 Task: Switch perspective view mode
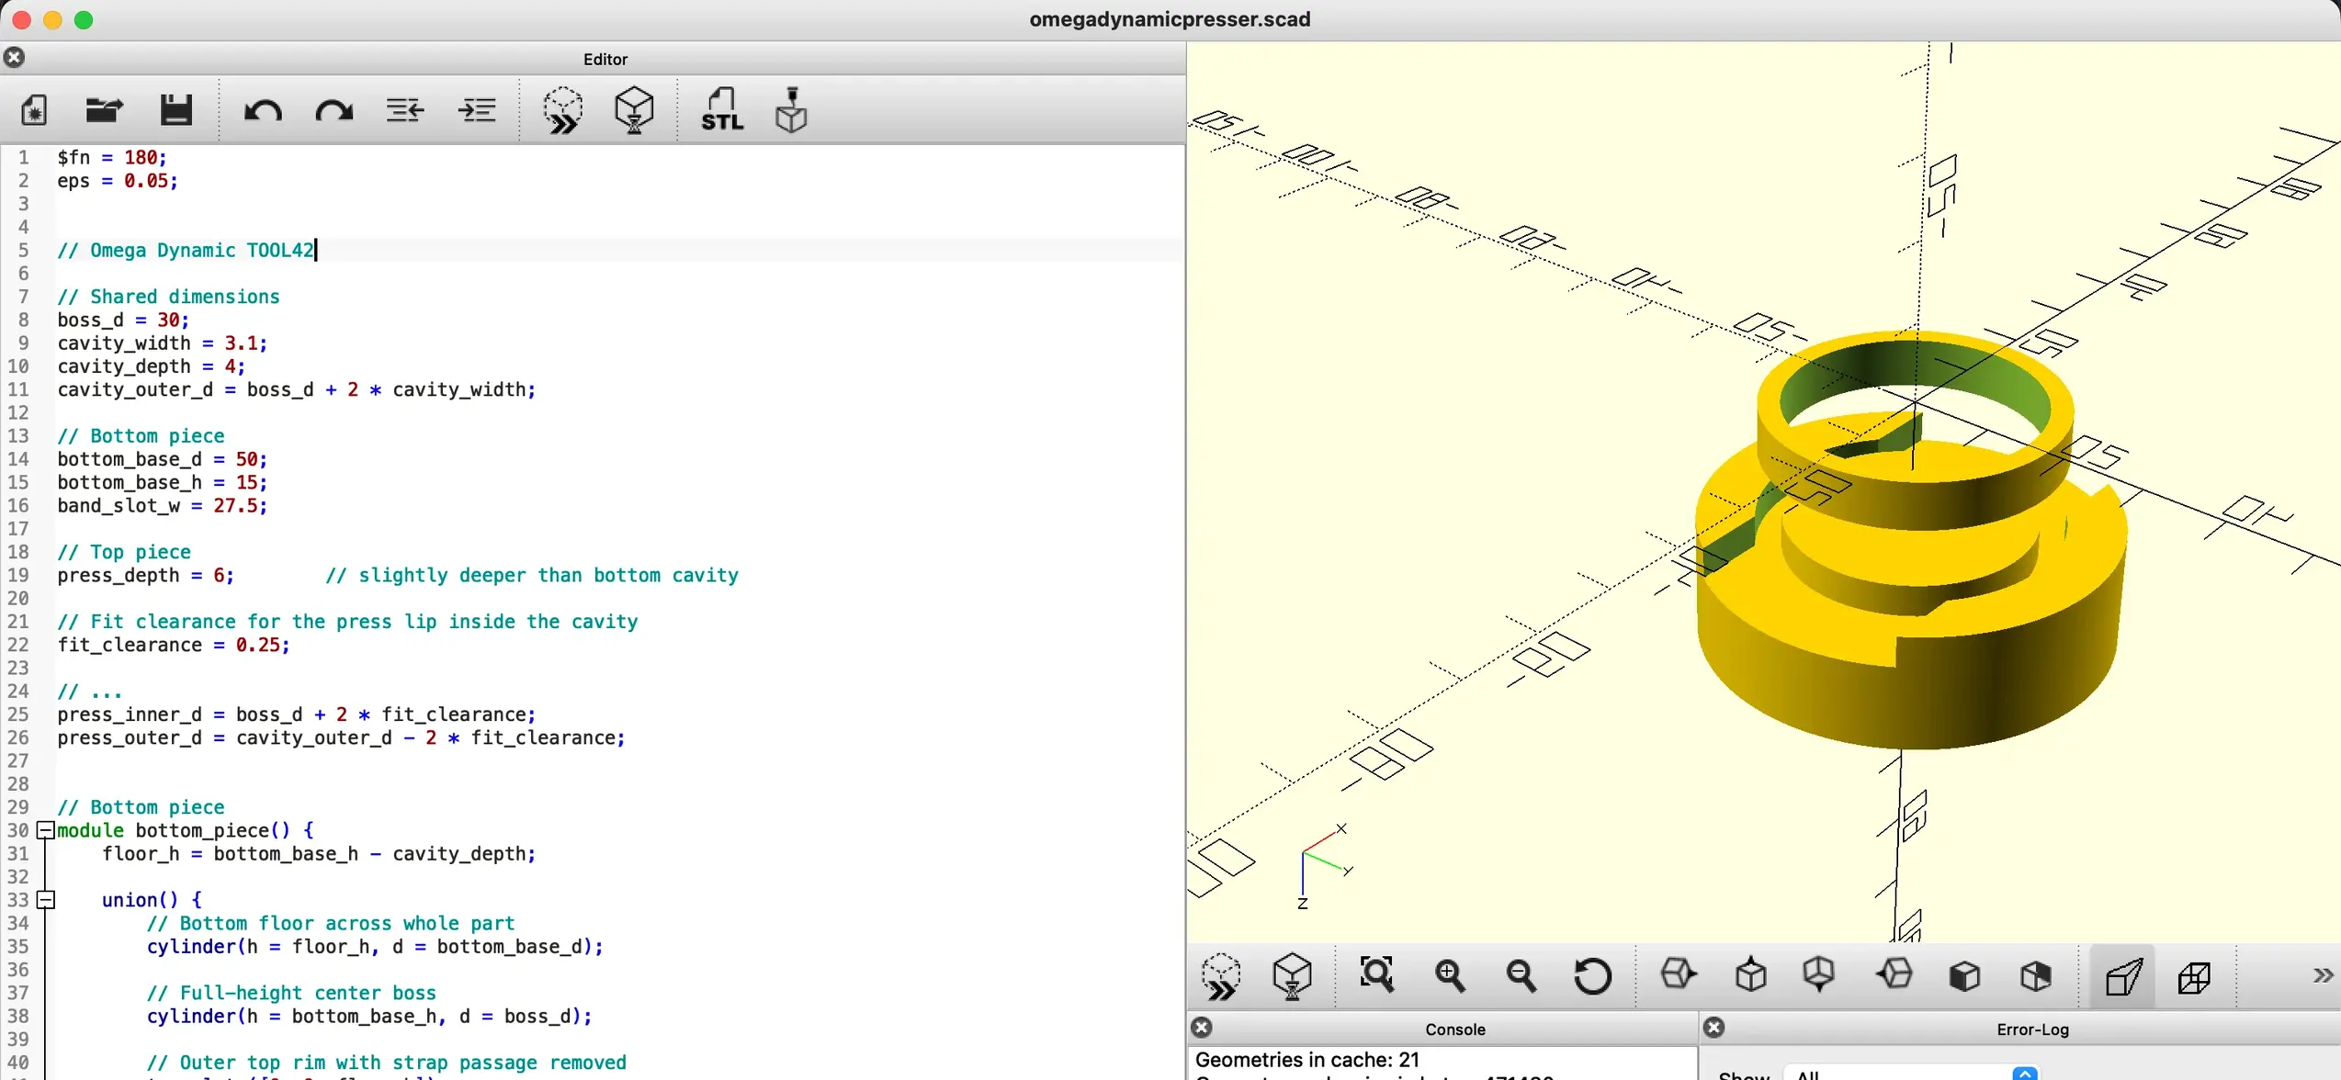point(2123,976)
